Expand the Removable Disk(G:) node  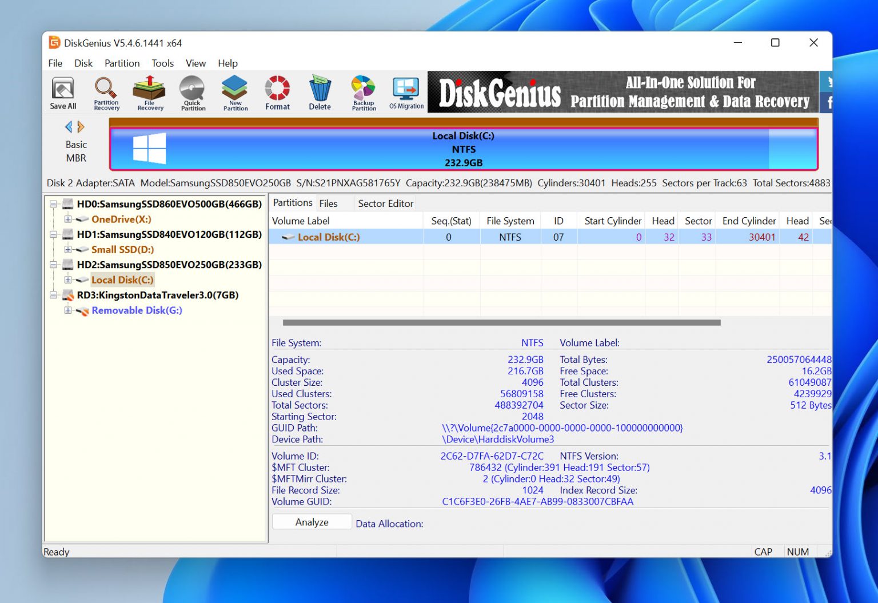[68, 310]
